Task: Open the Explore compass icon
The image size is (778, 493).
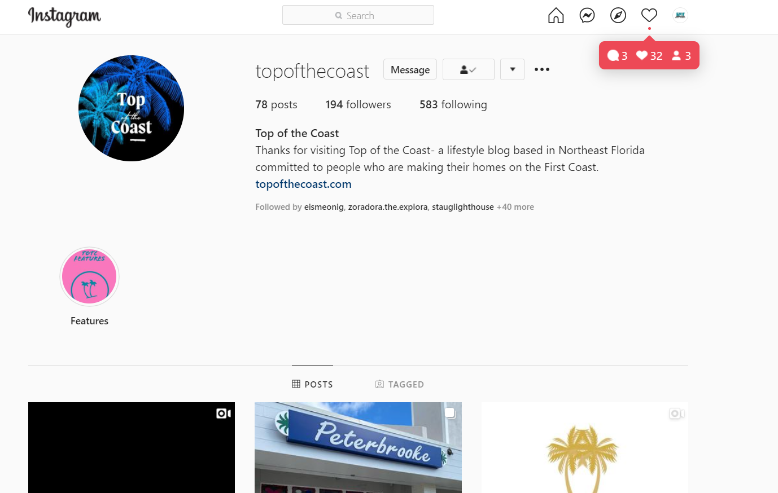Action: tap(618, 15)
